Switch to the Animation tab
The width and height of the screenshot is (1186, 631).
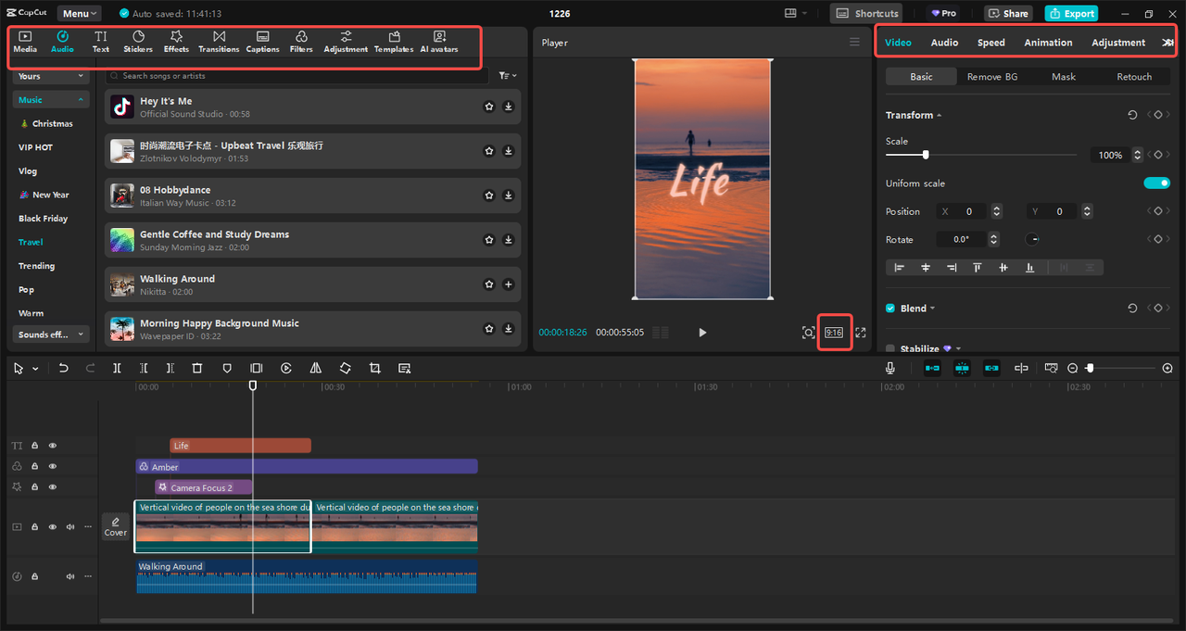(1048, 43)
